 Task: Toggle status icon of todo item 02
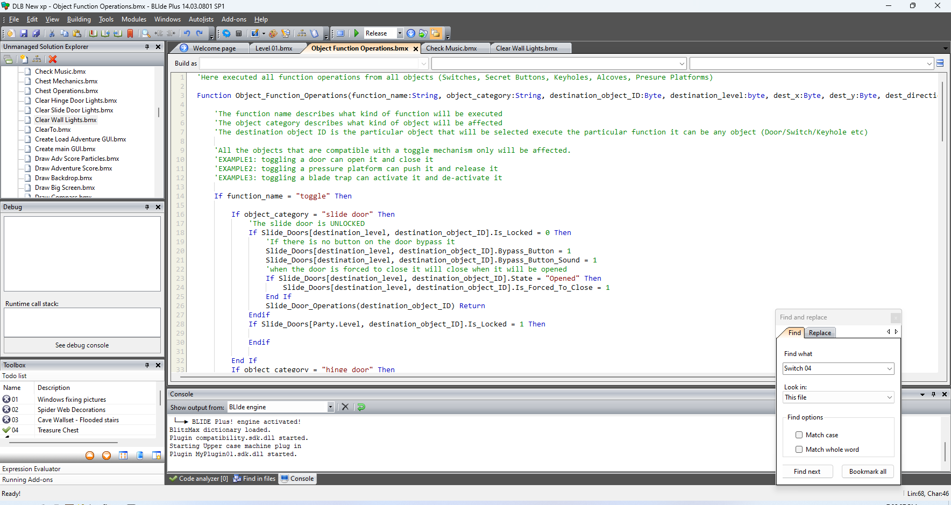(6, 409)
